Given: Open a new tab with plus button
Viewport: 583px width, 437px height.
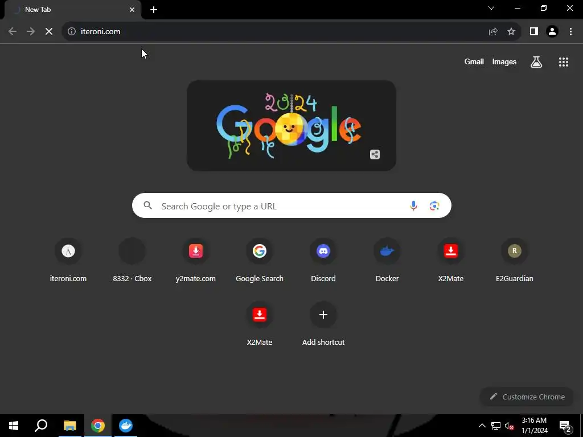Looking at the screenshot, I should pos(154,10).
